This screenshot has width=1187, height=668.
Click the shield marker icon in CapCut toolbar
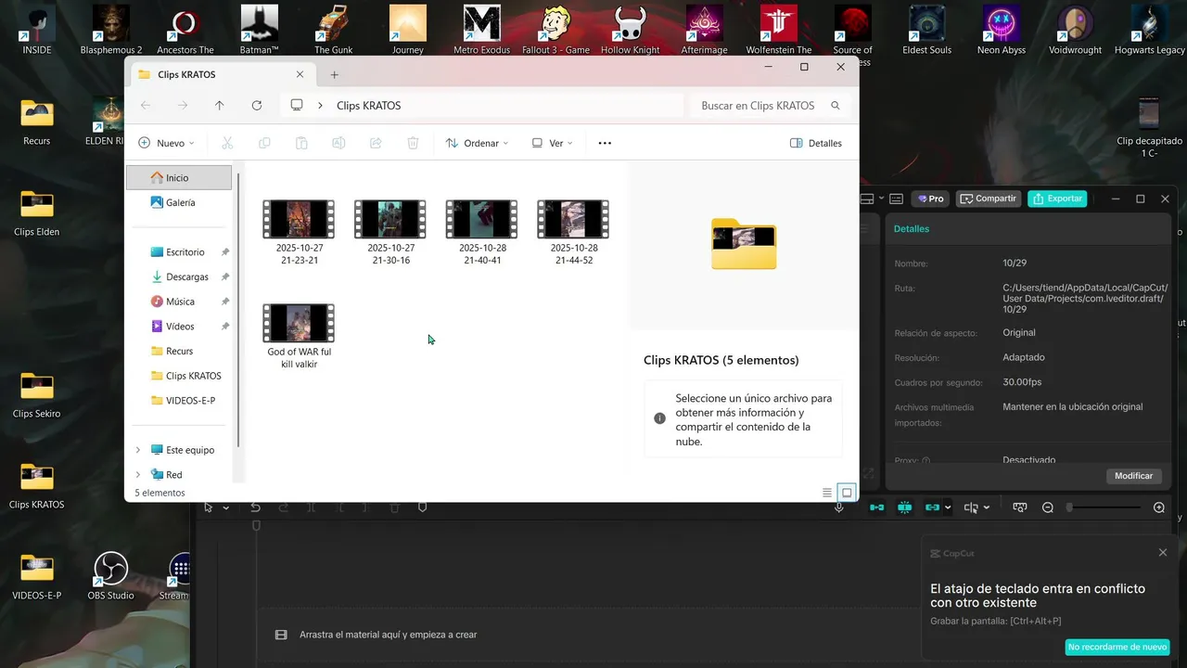click(423, 507)
